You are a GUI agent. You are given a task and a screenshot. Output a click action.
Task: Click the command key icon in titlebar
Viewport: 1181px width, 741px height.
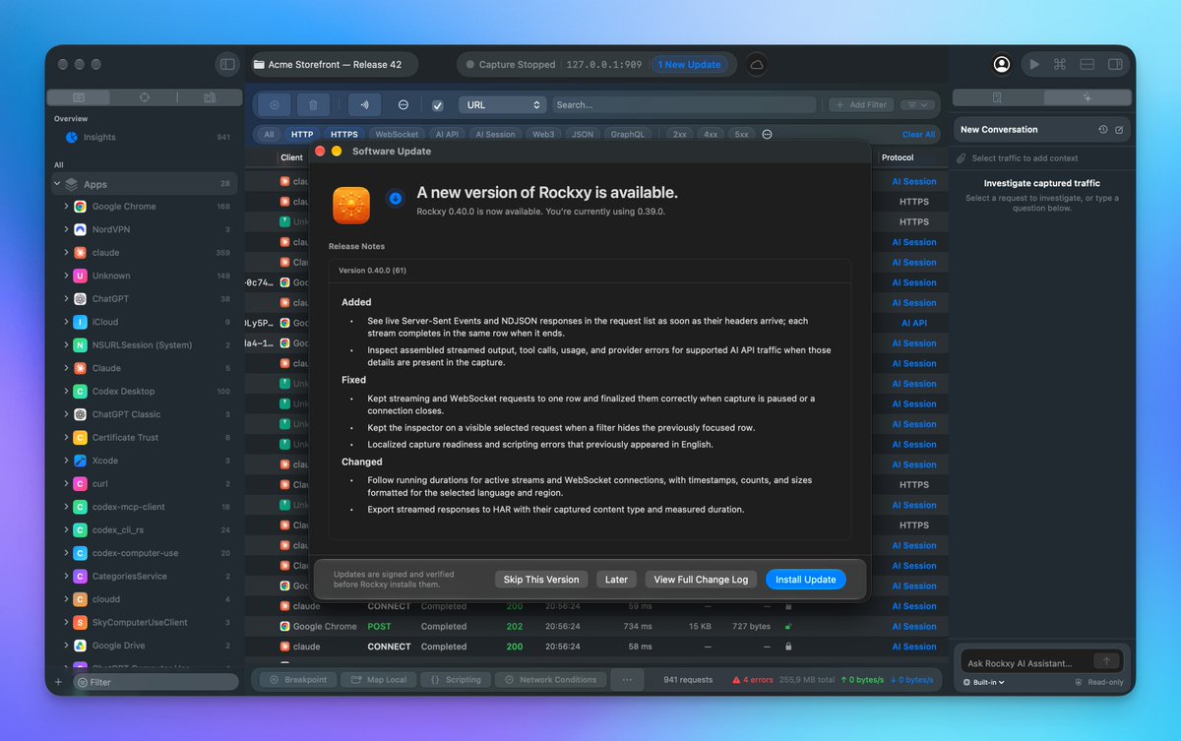coord(1060,64)
